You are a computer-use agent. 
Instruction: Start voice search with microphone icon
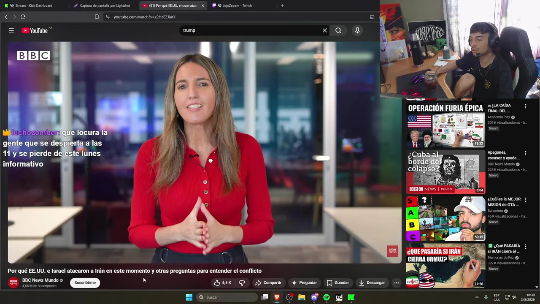point(357,30)
